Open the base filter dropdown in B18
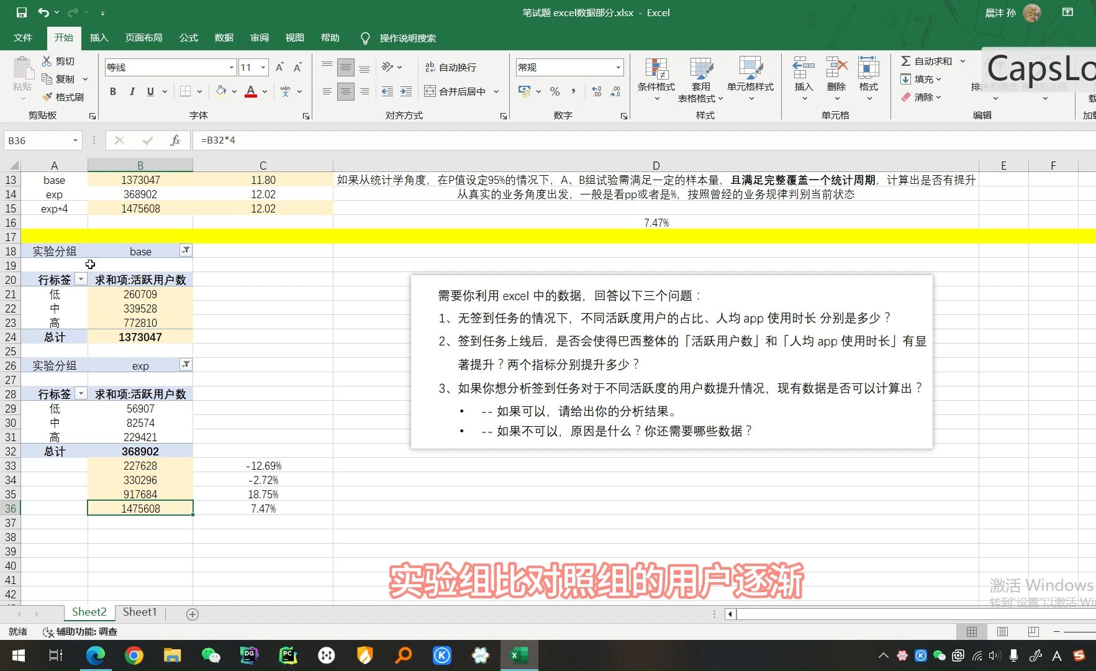The height and width of the screenshot is (671, 1096). coord(186,250)
